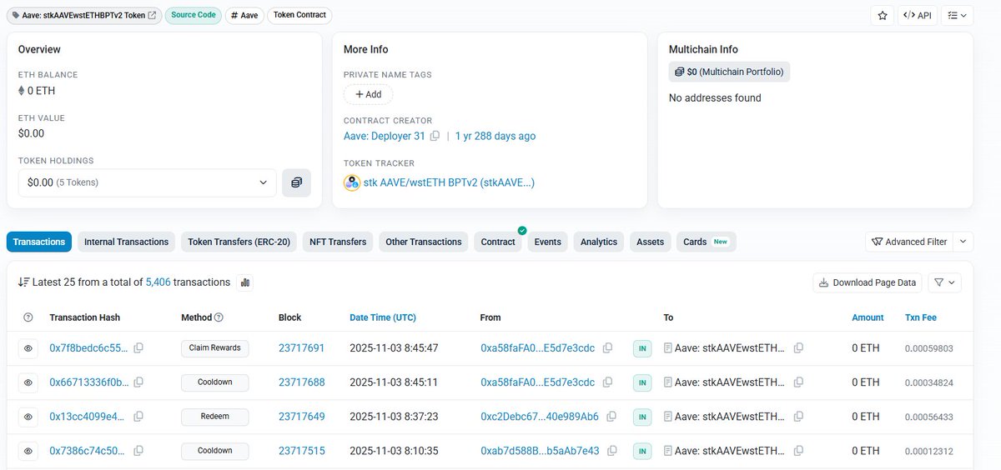The height and width of the screenshot is (470, 1001).
Task: Copy transaction hash 0x7f8bedc6c55
Action: (x=138, y=347)
